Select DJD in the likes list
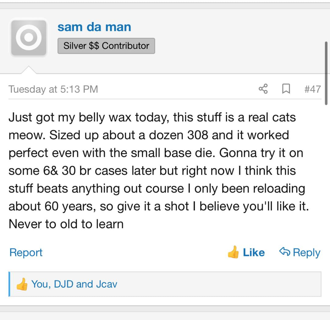 pos(63,284)
